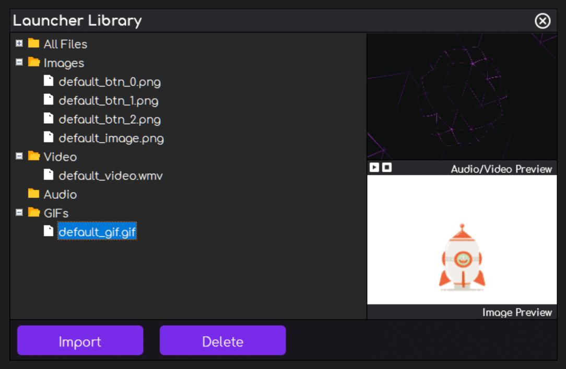Select default_video.wmv in the tree

coord(111,175)
